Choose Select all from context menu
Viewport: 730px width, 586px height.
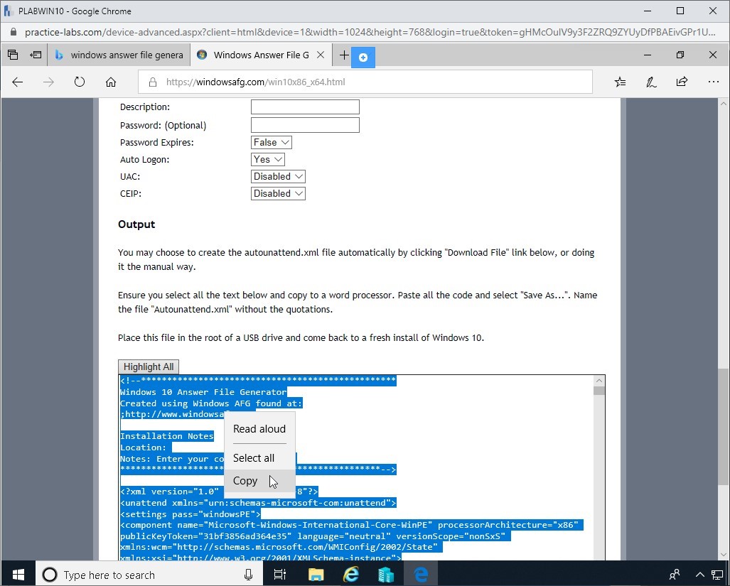[x=259, y=458]
